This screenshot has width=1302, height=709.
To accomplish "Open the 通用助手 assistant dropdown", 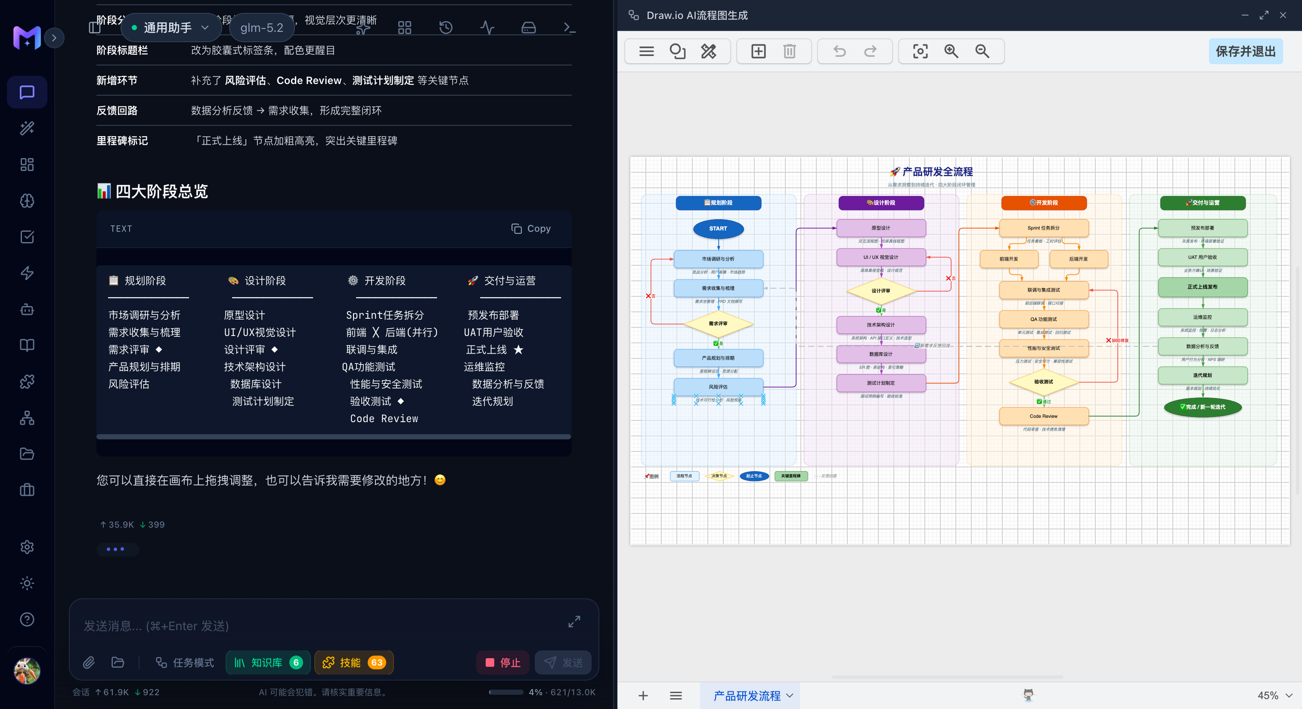I will click(171, 27).
